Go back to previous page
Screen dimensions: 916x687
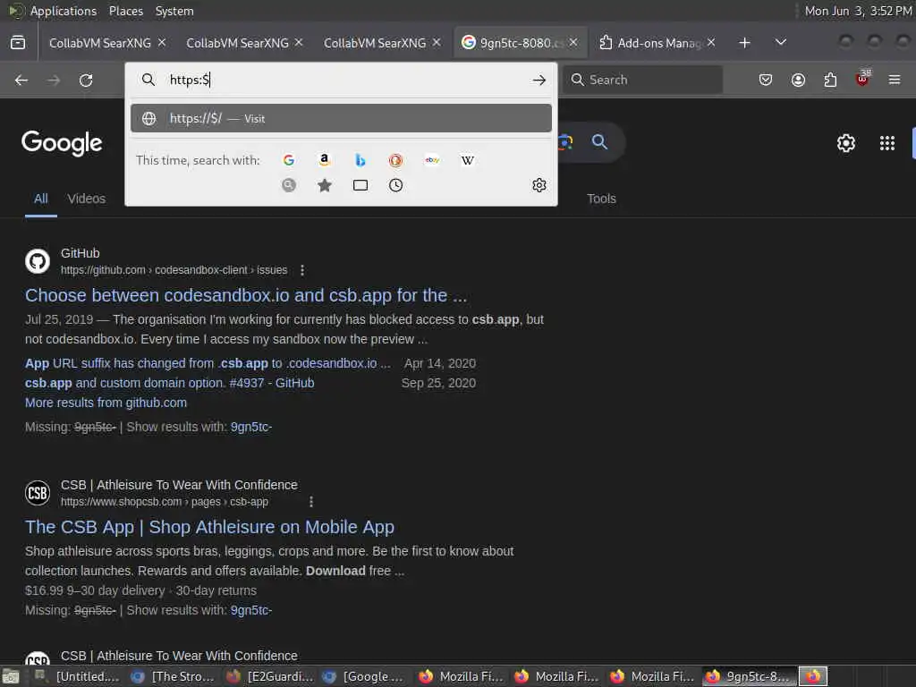click(x=21, y=80)
